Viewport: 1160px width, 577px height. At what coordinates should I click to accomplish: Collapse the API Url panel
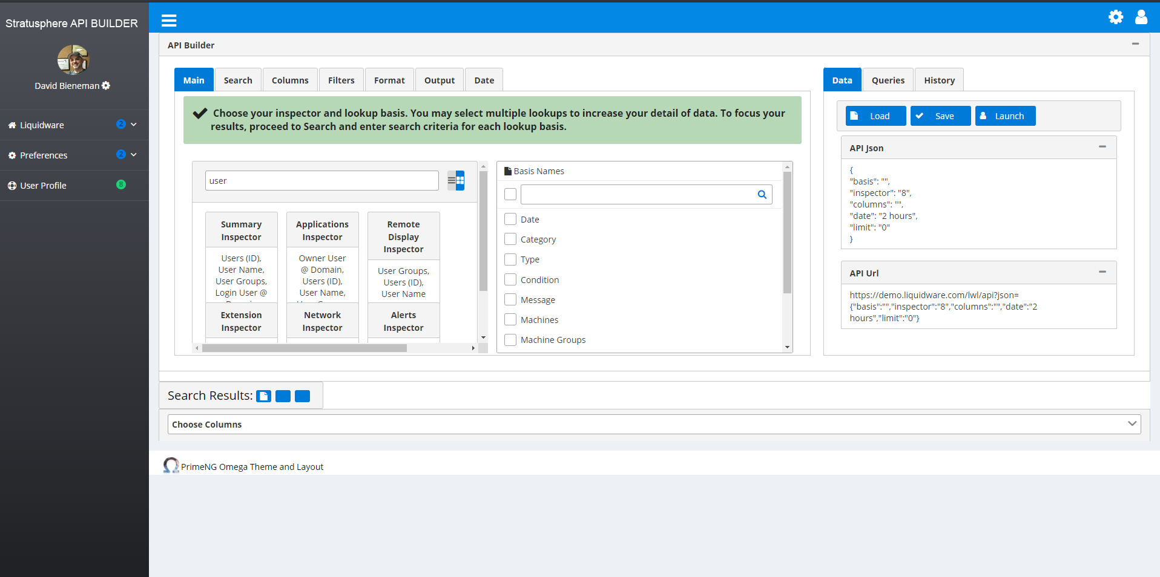pyautogui.click(x=1102, y=272)
